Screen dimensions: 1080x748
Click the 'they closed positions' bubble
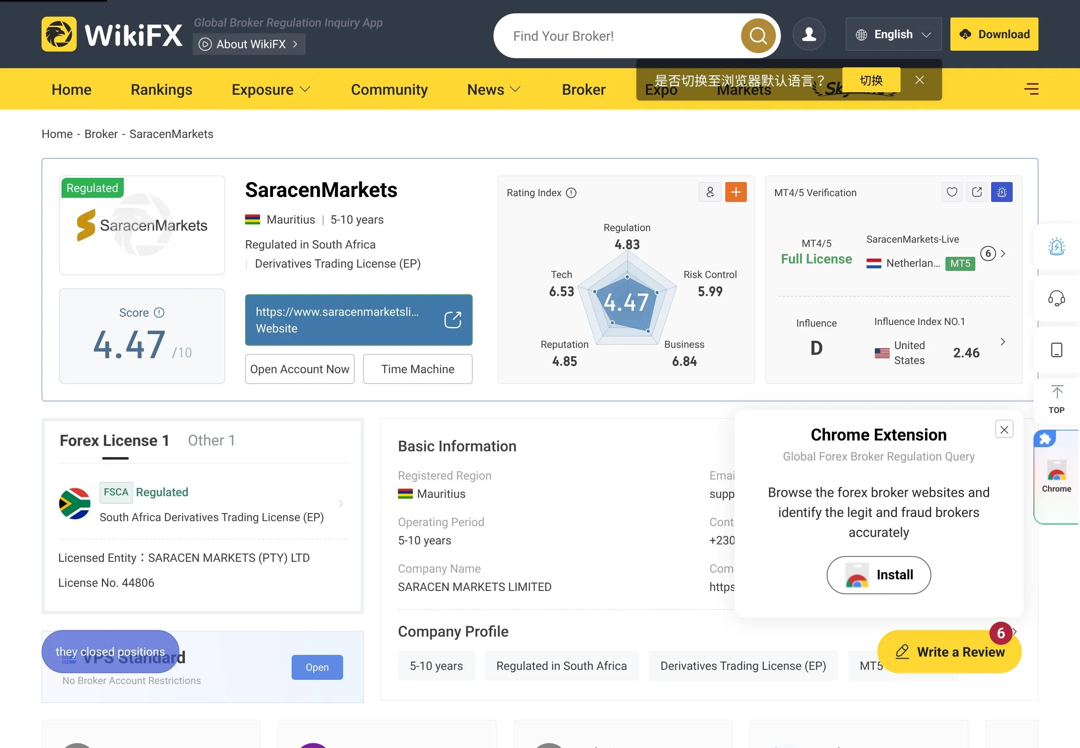[x=110, y=652]
